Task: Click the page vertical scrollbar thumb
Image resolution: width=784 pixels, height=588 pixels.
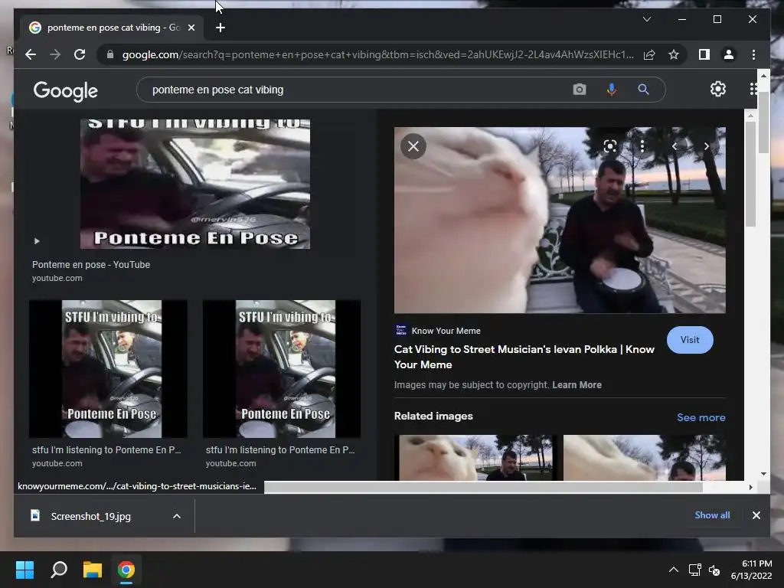Action: pyautogui.click(x=763, y=122)
